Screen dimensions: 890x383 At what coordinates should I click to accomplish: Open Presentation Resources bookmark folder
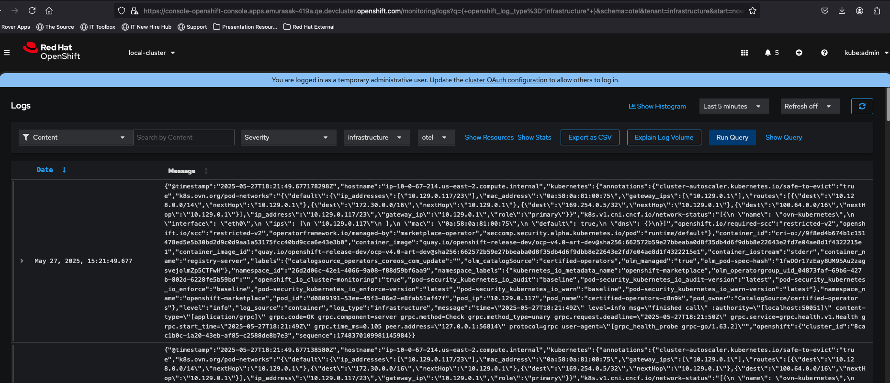245,27
